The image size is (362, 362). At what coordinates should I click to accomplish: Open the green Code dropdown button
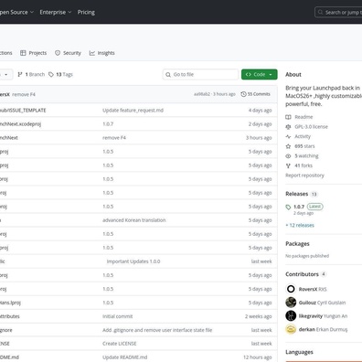[x=260, y=74]
